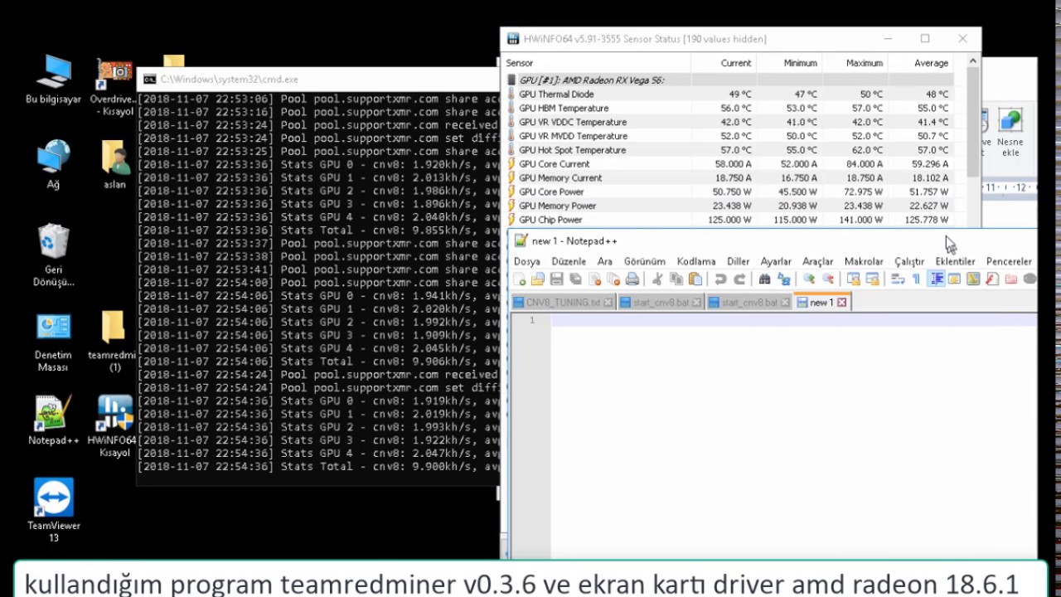Click the Save All icon in Notepad++
1061x597 pixels.
point(575,279)
